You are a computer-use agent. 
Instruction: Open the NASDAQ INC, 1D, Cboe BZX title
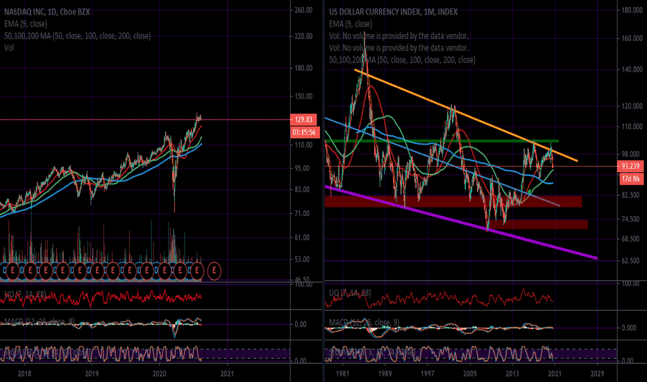pyautogui.click(x=47, y=12)
